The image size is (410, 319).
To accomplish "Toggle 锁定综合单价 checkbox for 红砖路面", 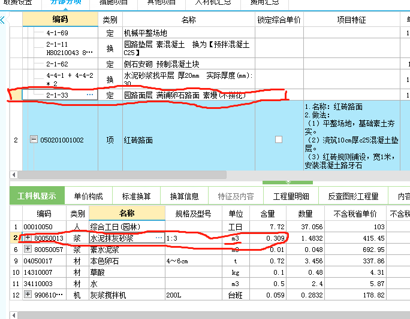I will [x=279, y=139].
